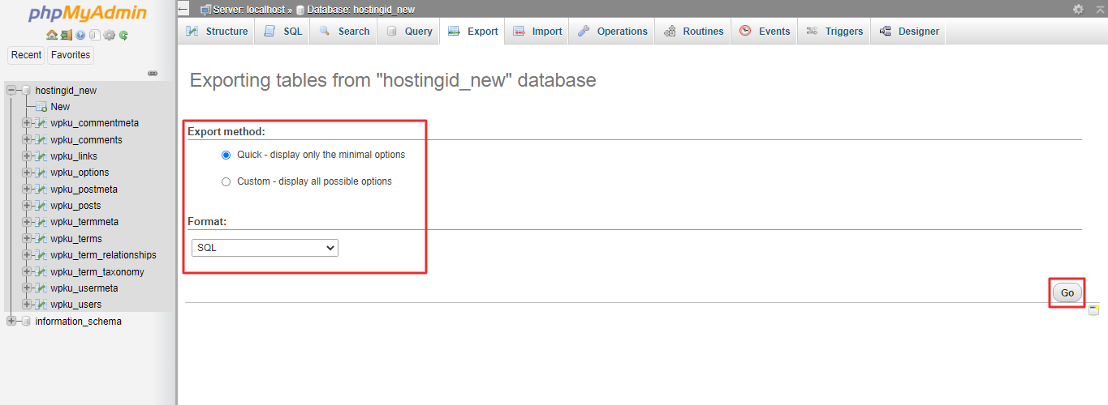Screen dimensions: 1108x405
Task: Open the console icon below Go
Action: click(1093, 310)
